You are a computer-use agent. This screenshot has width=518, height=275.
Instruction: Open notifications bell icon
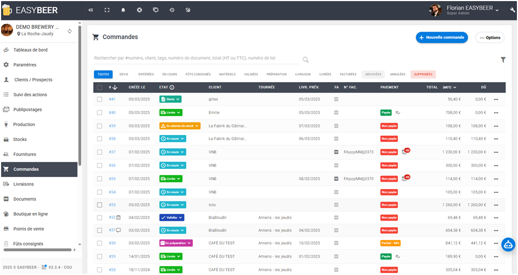[123, 10]
